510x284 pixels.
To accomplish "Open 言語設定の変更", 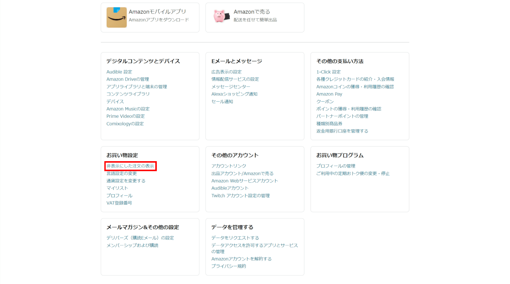I will coord(122,174).
